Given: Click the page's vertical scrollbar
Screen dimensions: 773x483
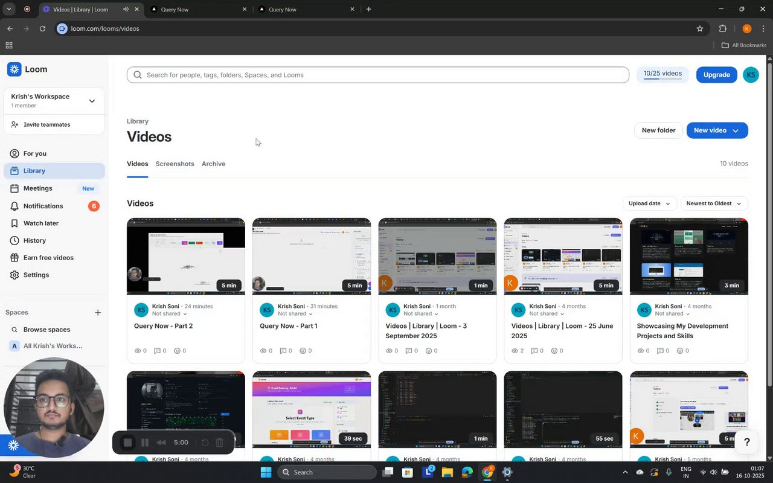Looking at the screenshot, I should (x=769, y=223).
